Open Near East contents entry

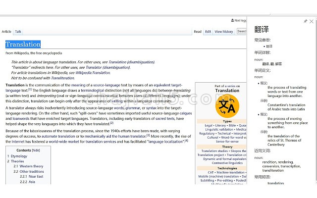(x=36, y=177)
